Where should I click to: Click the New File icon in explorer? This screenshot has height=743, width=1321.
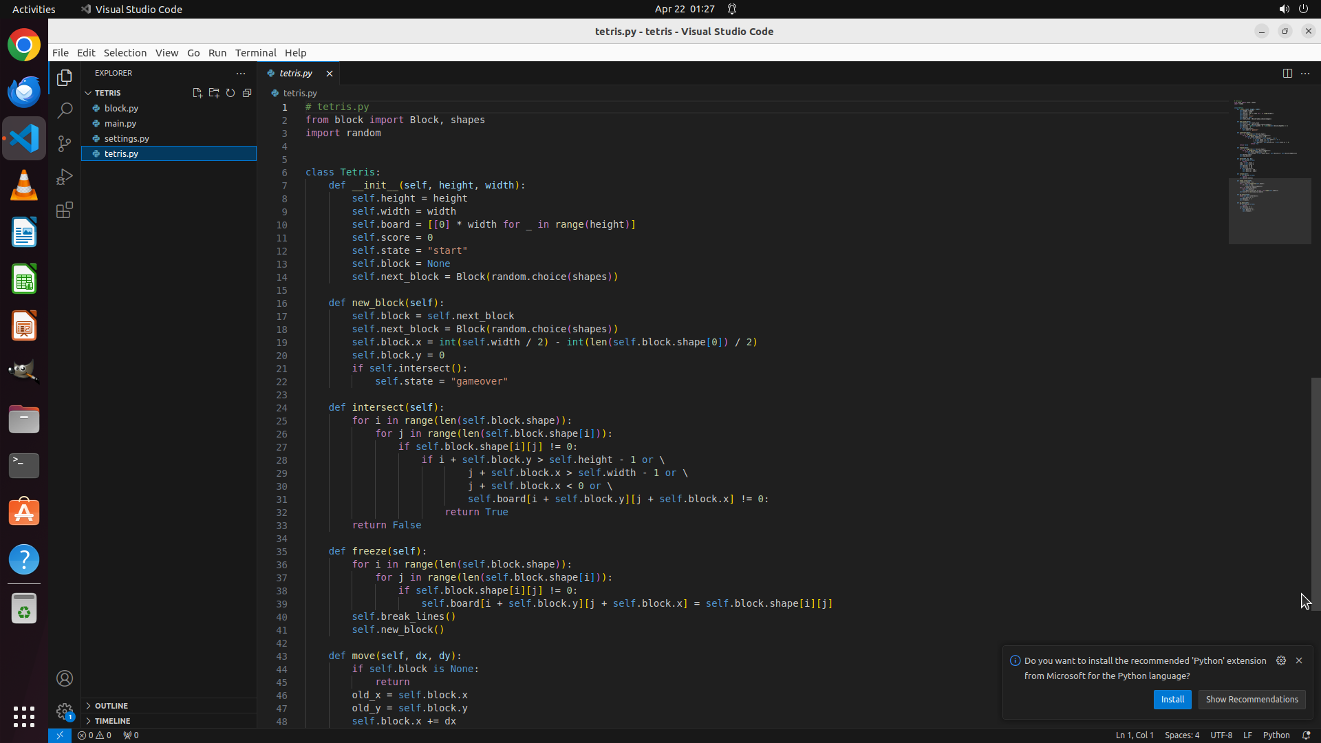point(197,93)
